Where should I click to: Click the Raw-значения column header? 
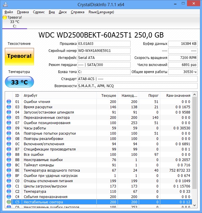click(x=176, y=96)
